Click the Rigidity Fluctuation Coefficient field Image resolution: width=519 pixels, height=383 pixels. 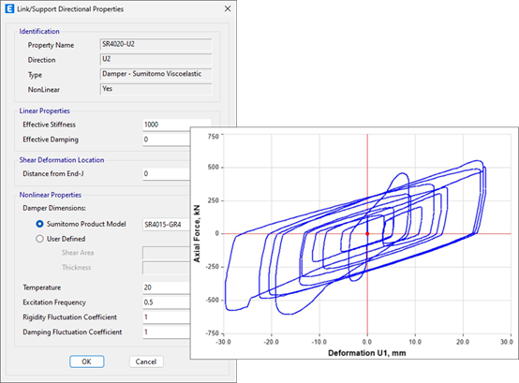point(167,317)
